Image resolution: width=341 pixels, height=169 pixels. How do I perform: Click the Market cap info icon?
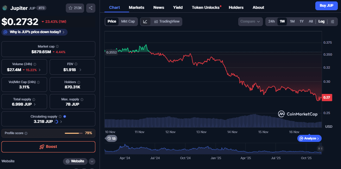pos(57,46)
